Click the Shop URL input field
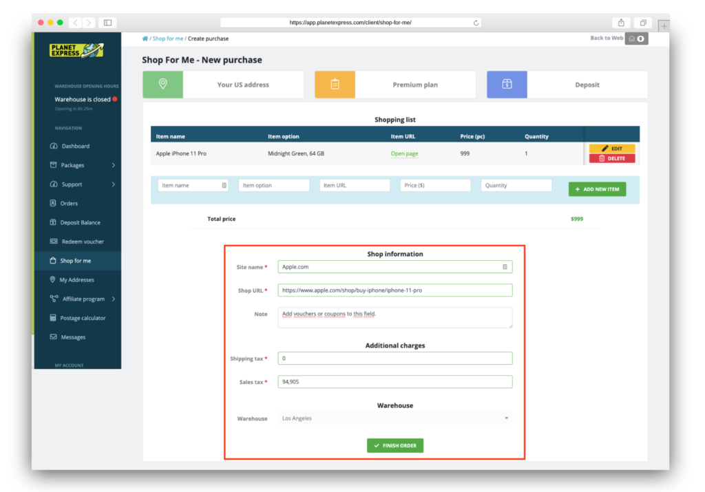 pyautogui.click(x=395, y=290)
